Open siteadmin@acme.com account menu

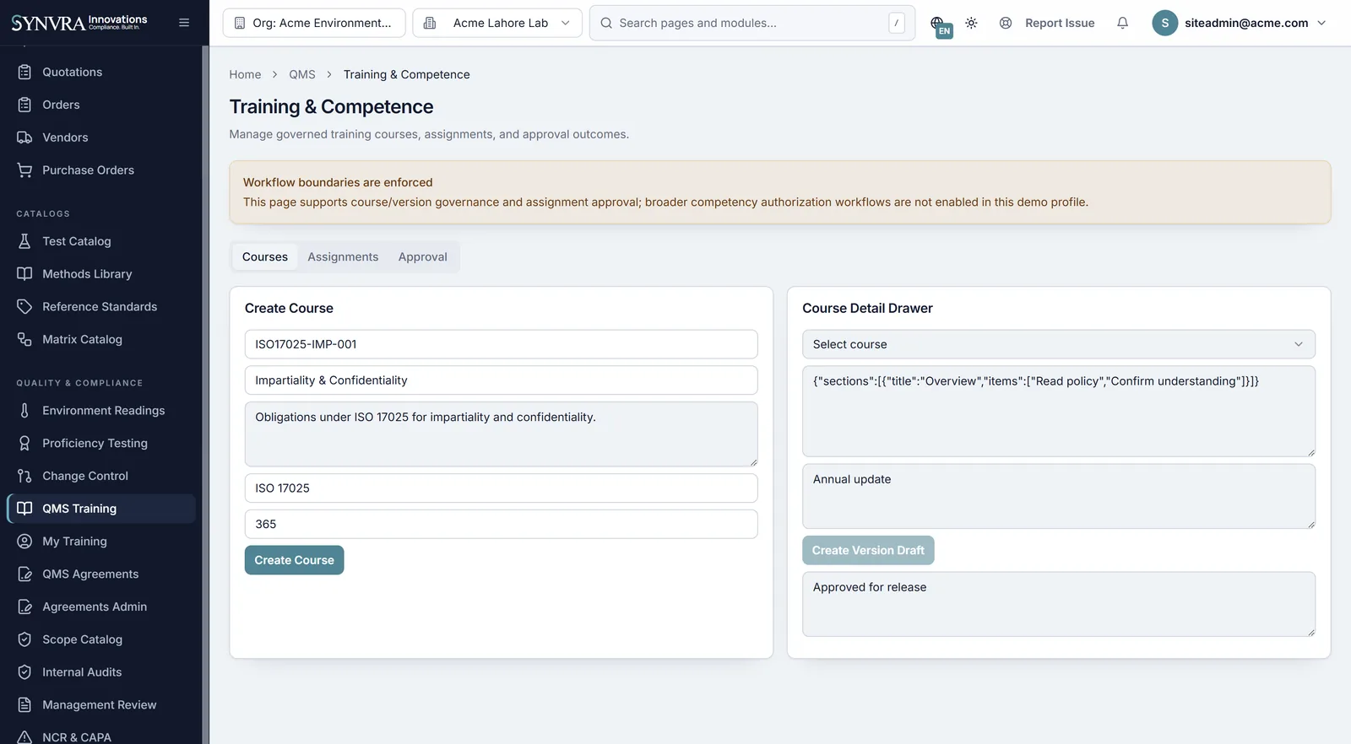pyautogui.click(x=1240, y=23)
